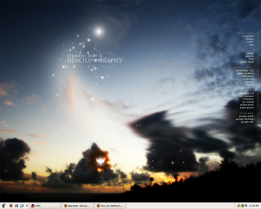This screenshot has height=209, width=261.
Task: Open the 'Post your desktop' Firefox window
Action: [110, 206]
